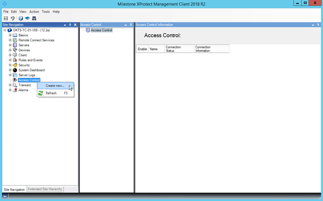
Task: Click the Client monitor icon
Action: [x=15, y=55]
